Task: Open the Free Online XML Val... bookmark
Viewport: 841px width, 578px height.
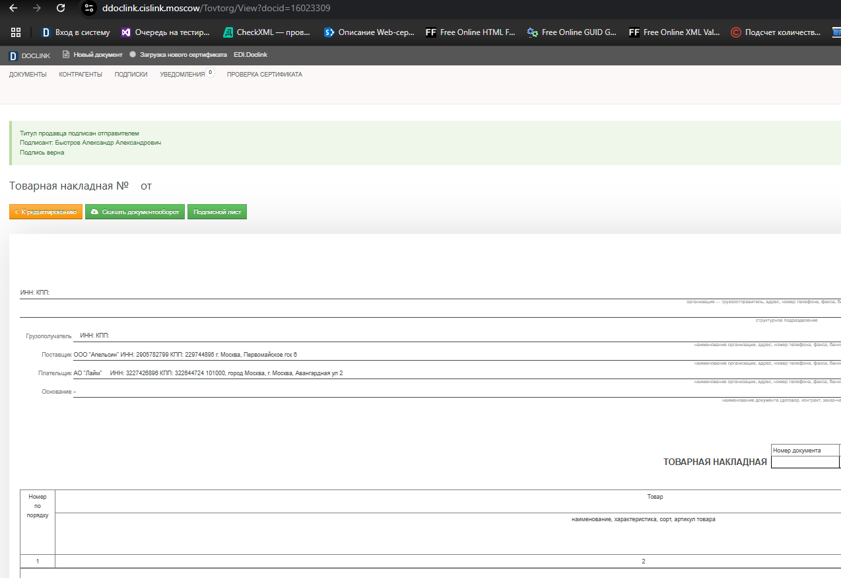Action: pos(674,32)
